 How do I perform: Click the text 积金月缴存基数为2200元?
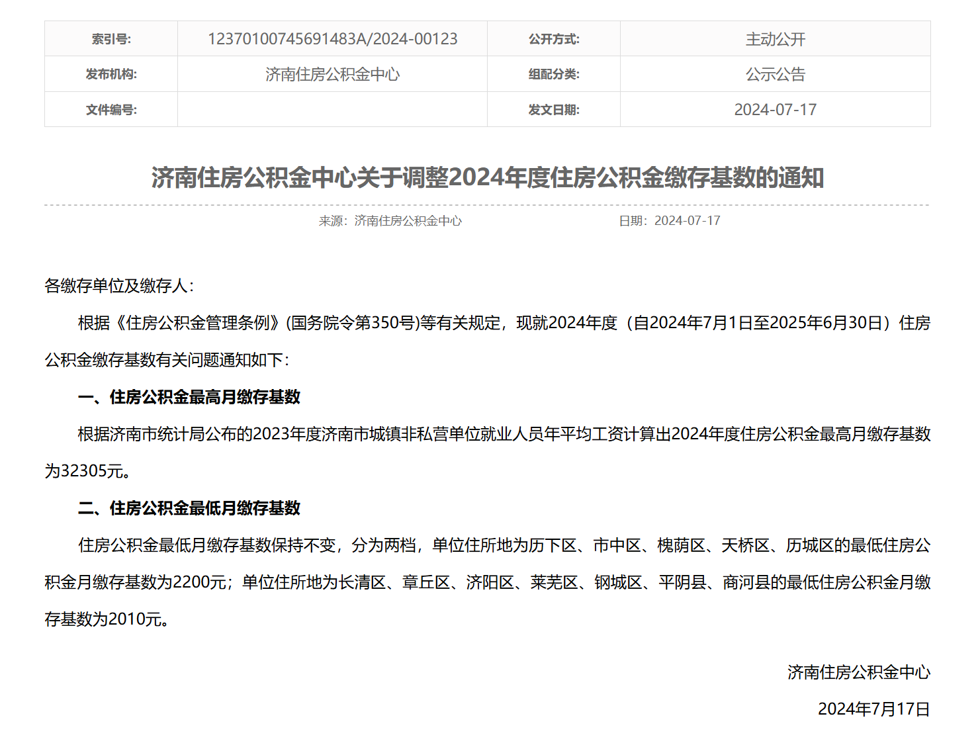point(136,582)
